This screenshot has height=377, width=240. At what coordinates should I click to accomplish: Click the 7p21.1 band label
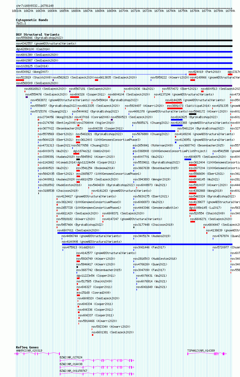(21, 23)
